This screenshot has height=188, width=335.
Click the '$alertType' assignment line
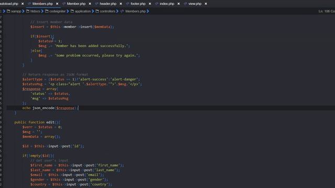(81, 79)
